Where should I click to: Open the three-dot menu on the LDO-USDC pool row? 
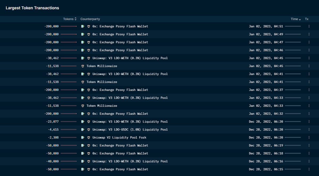click(309, 130)
